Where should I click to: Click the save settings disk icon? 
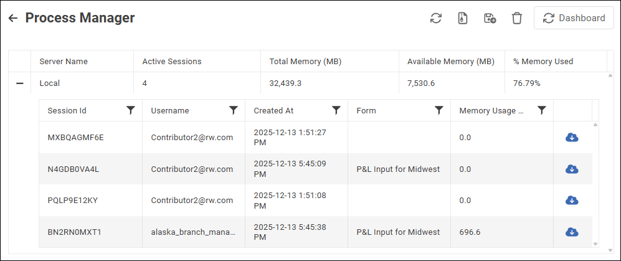point(490,18)
